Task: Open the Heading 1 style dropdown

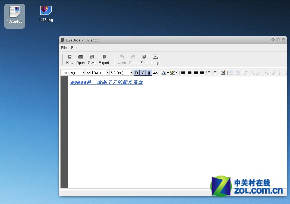Action: click(x=83, y=73)
